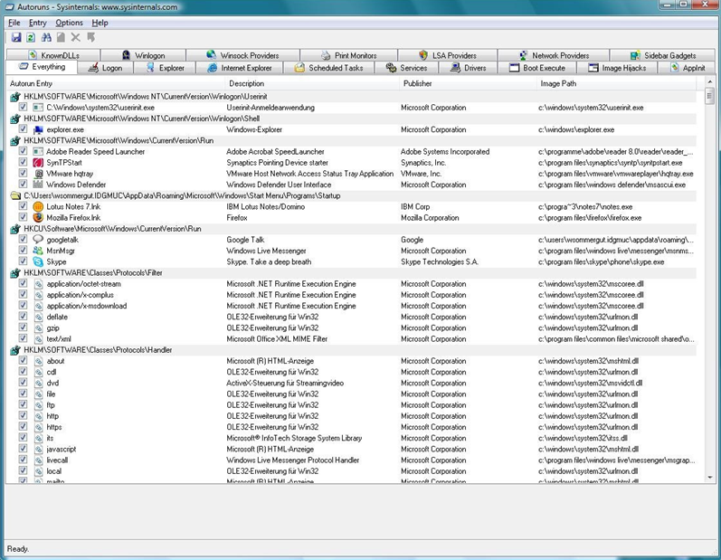Click the vertical scrollbar down arrow

[710, 478]
